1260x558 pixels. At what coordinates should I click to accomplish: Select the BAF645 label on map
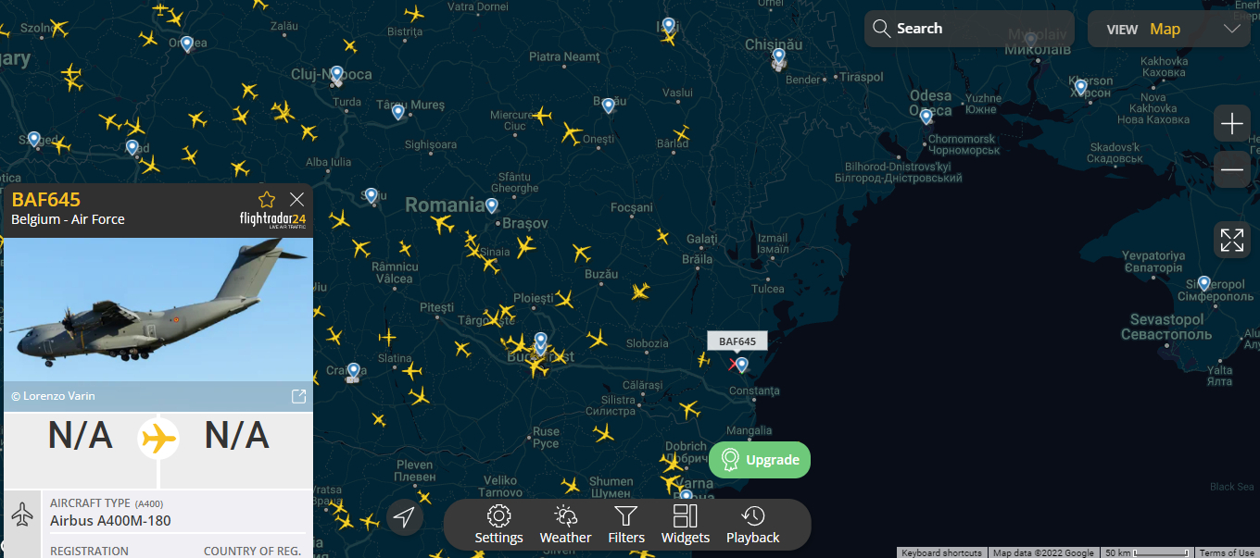coord(737,341)
